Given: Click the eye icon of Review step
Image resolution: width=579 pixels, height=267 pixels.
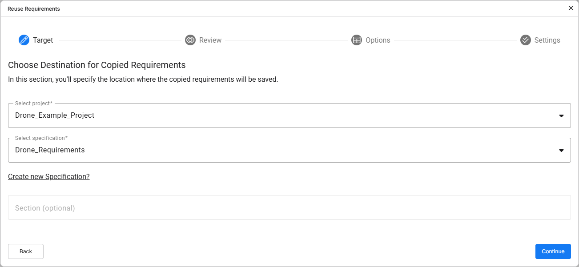Looking at the screenshot, I should click(x=190, y=40).
